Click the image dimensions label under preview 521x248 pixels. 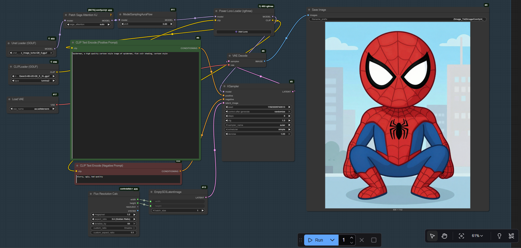click(x=398, y=210)
